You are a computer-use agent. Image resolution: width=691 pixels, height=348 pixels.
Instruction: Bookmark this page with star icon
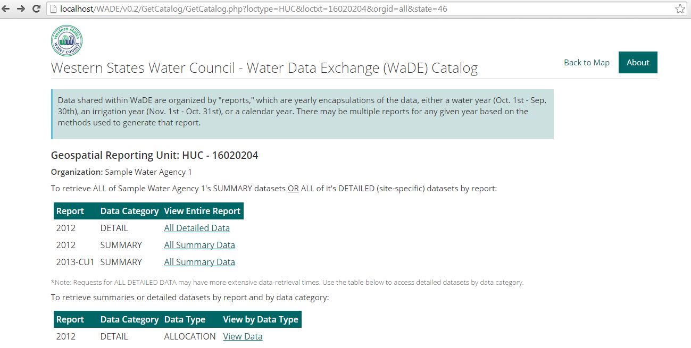tap(680, 9)
